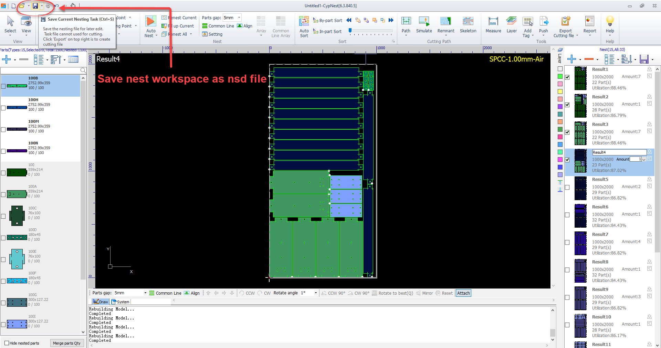The image size is (661, 348).
Task: Open the Remnant tool
Action: (446, 25)
